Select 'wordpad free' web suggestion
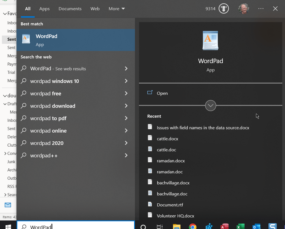This screenshot has height=229, width=285. click(x=76, y=93)
